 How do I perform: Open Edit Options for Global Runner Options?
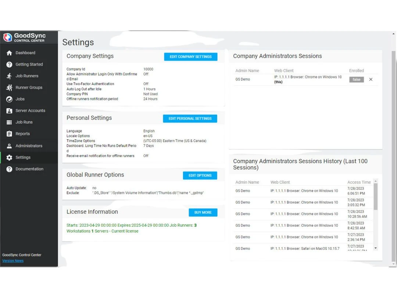(200, 176)
